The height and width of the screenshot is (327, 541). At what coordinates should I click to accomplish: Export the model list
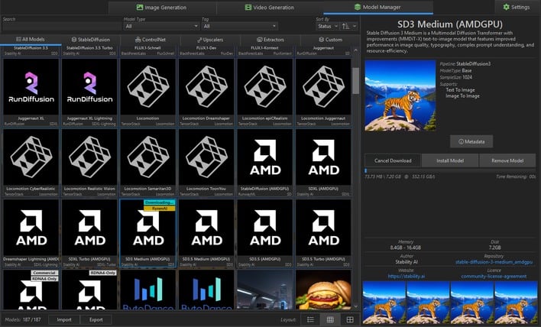click(96, 320)
